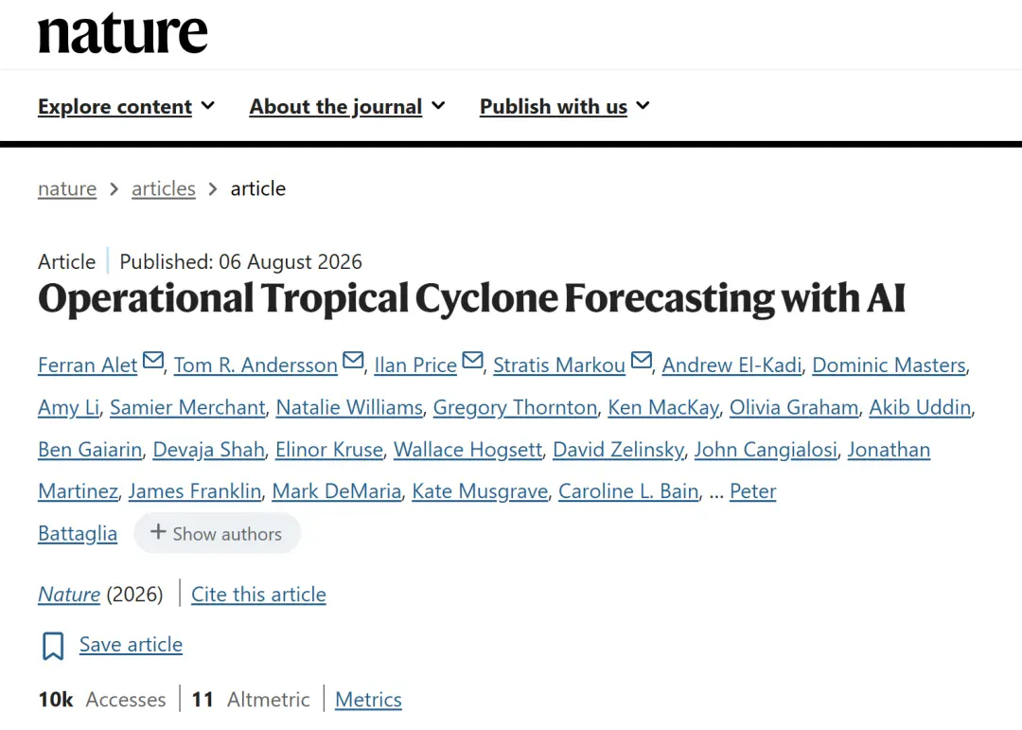This screenshot has height=730, width=1022.
Task: Open the italic Nature journal link
Action: (x=69, y=595)
